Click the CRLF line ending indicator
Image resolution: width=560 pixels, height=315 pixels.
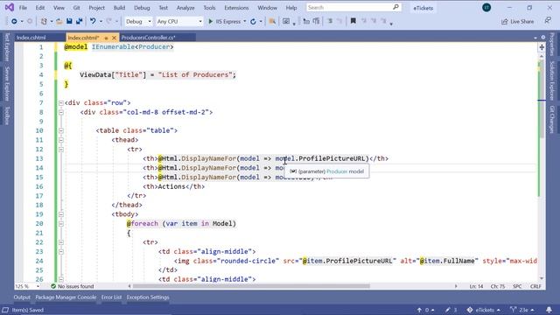pyautogui.click(x=535, y=286)
